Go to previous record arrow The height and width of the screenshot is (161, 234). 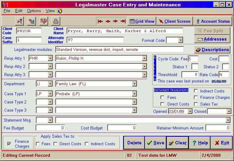click(x=108, y=21)
